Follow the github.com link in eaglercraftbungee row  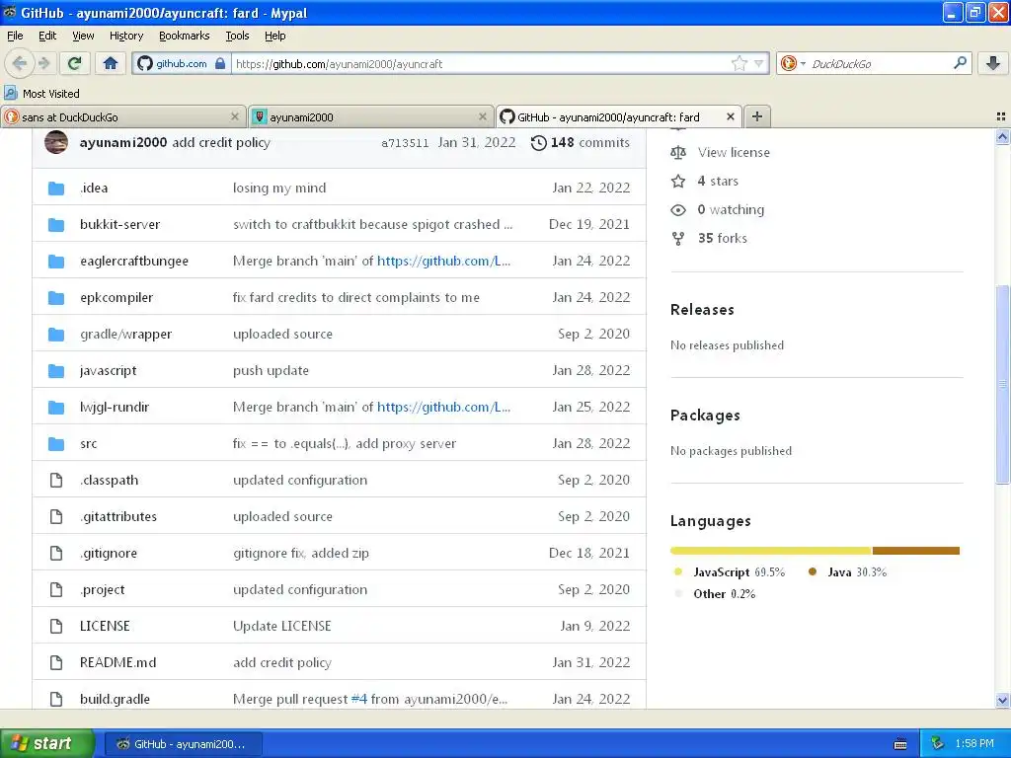pos(443,261)
